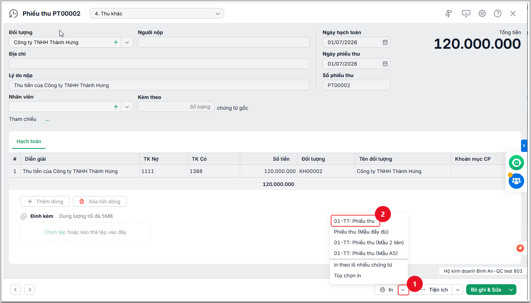Image resolution: width=531 pixels, height=303 pixels.
Task: Click the Số phiếu thu field PT00002
Action: tap(356, 85)
